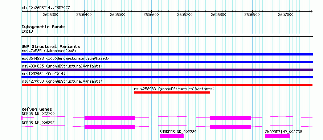The width and height of the screenshot is (323, 140).
Task: Open variant nsv1057464 (Coe2014) label
Action: click(44, 74)
